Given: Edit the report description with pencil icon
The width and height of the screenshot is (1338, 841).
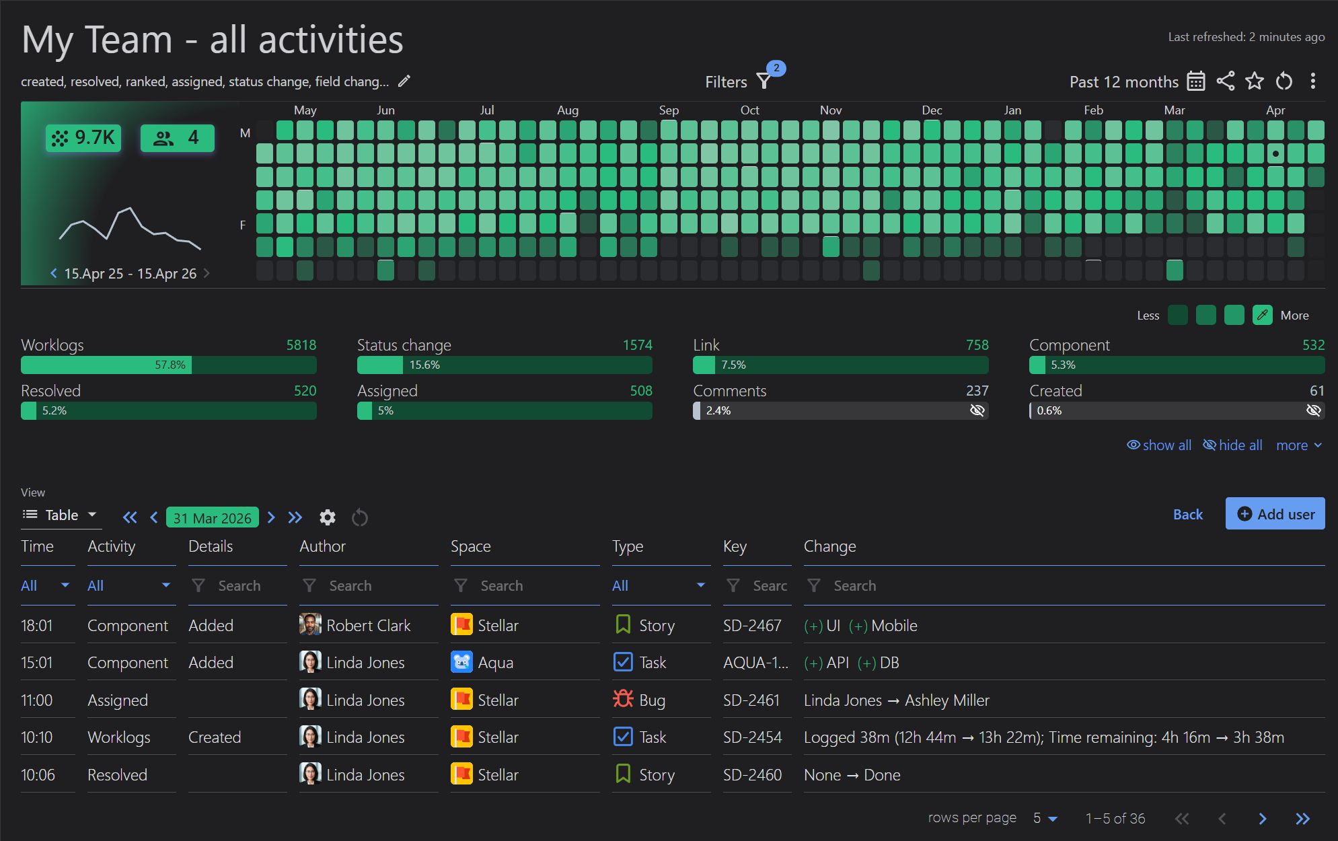Looking at the screenshot, I should (x=404, y=81).
